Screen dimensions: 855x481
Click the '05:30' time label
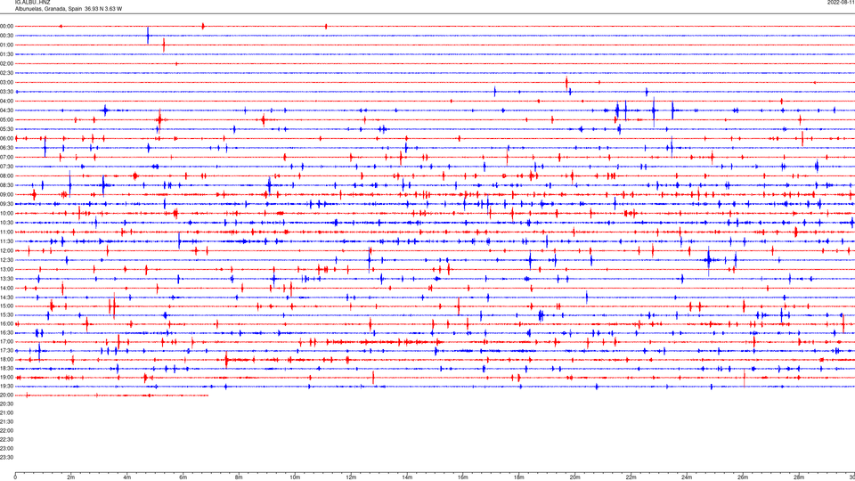[7, 129]
